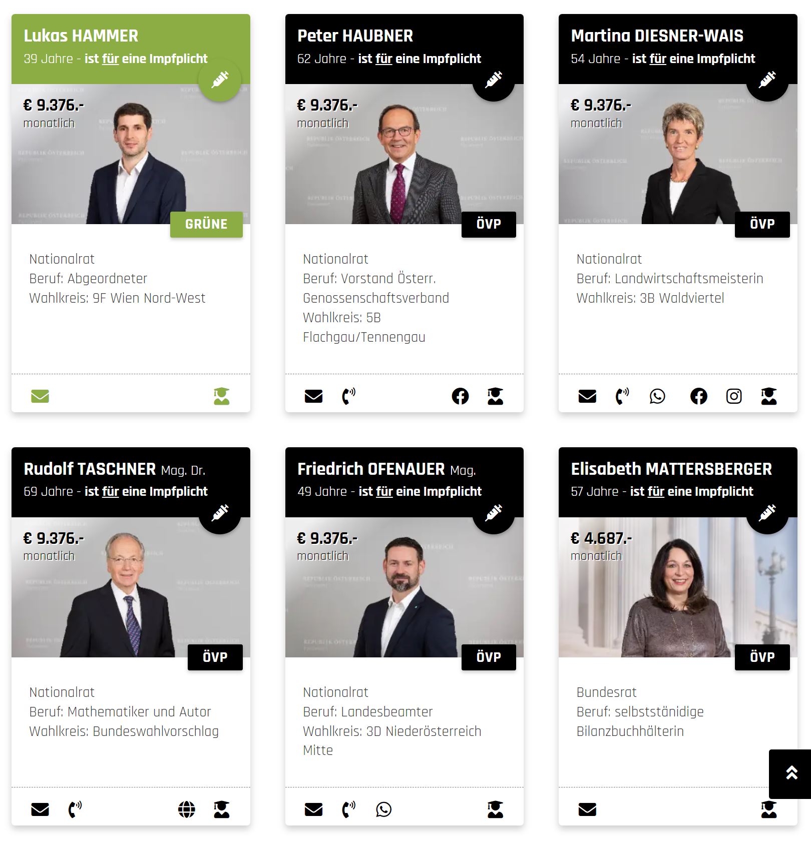Click Martina Diesner-Wais's WhatsApp icon
Screen dimensions: 811x842
tap(657, 396)
